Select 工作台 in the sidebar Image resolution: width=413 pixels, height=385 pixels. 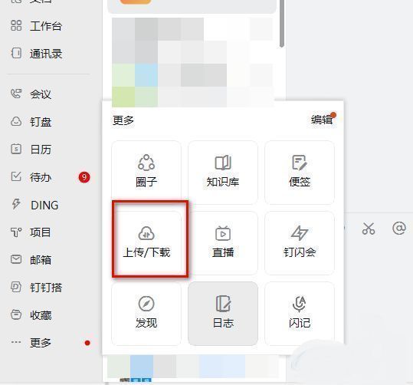[36, 26]
